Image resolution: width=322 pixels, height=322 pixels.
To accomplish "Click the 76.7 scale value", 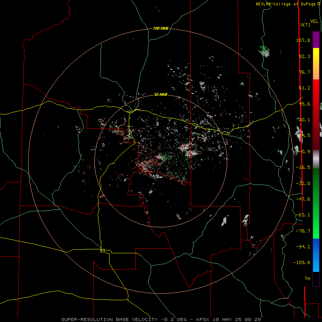I will point(304,72).
